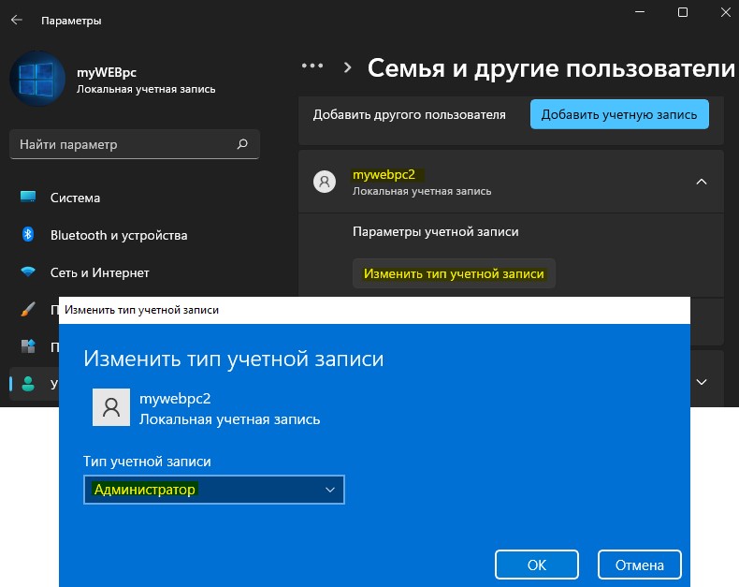739x587 pixels.
Task: Open the 'Тип учетной записи' dropdown
Action: (214, 490)
